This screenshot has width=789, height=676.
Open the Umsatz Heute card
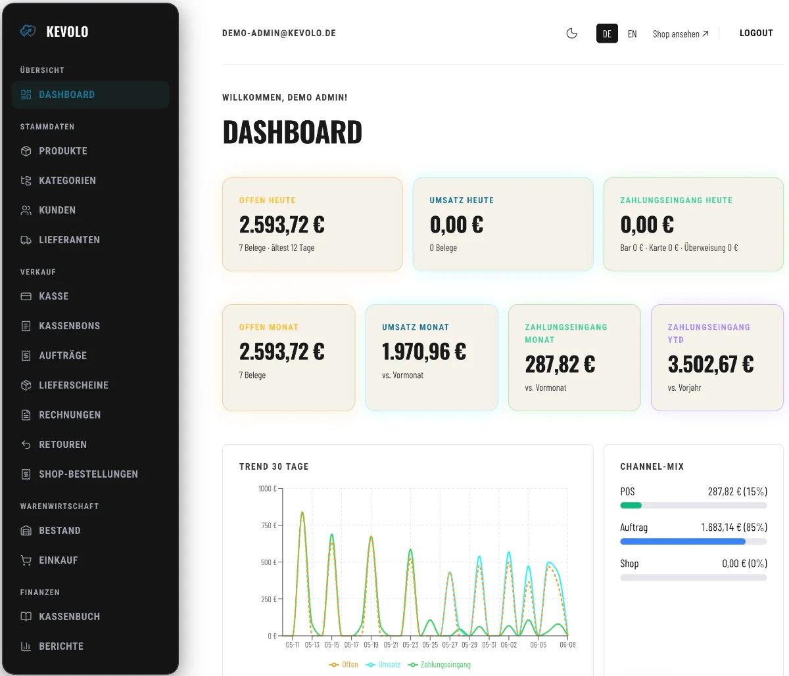[x=503, y=224]
